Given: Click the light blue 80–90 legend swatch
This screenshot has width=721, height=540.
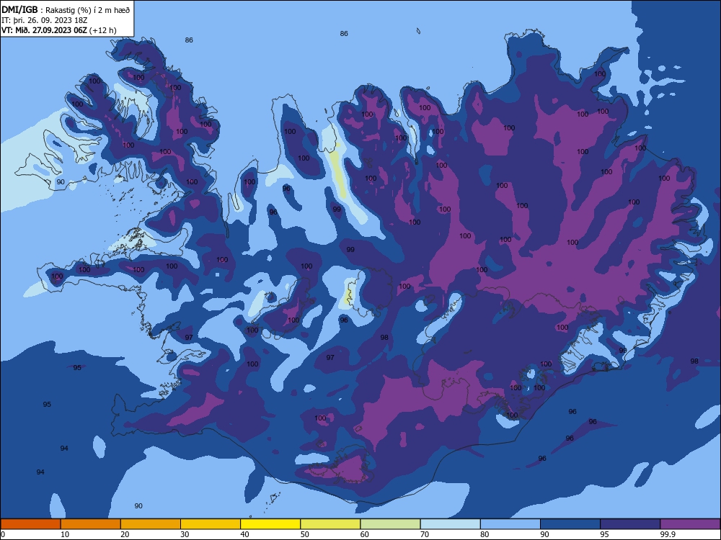Looking at the screenshot, I should [x=510, y=524].
